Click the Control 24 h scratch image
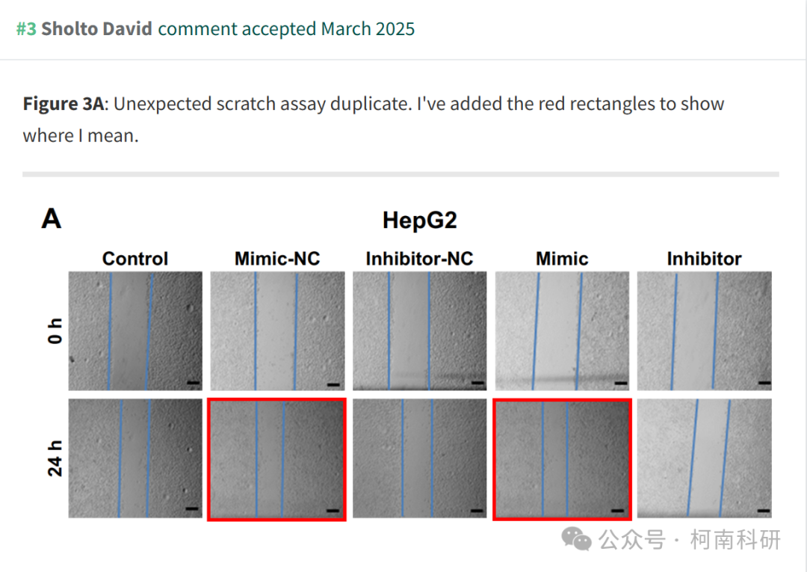The height and width of the screenshot is (572, 807). (x=135, y=458)
